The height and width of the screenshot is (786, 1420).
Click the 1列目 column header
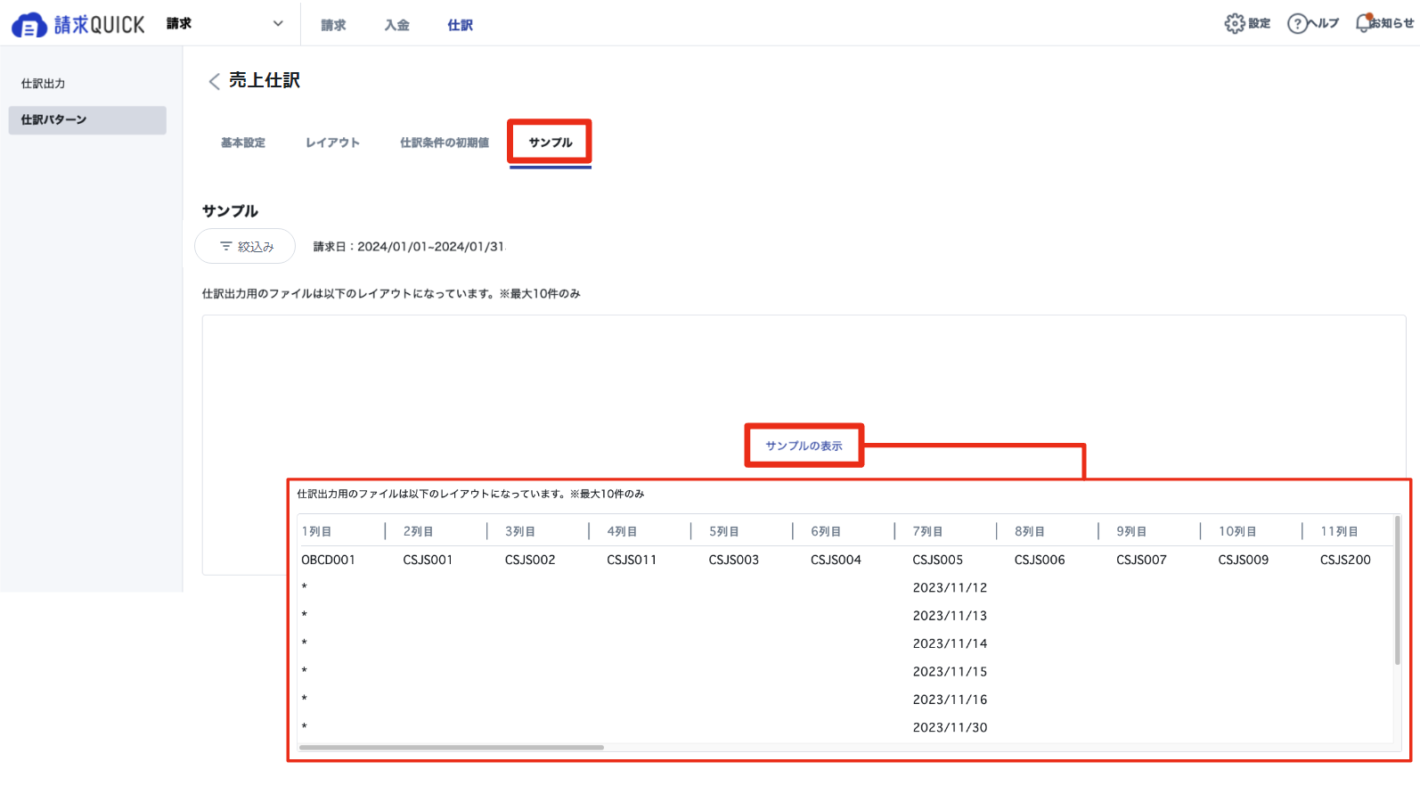coord(316,531)
